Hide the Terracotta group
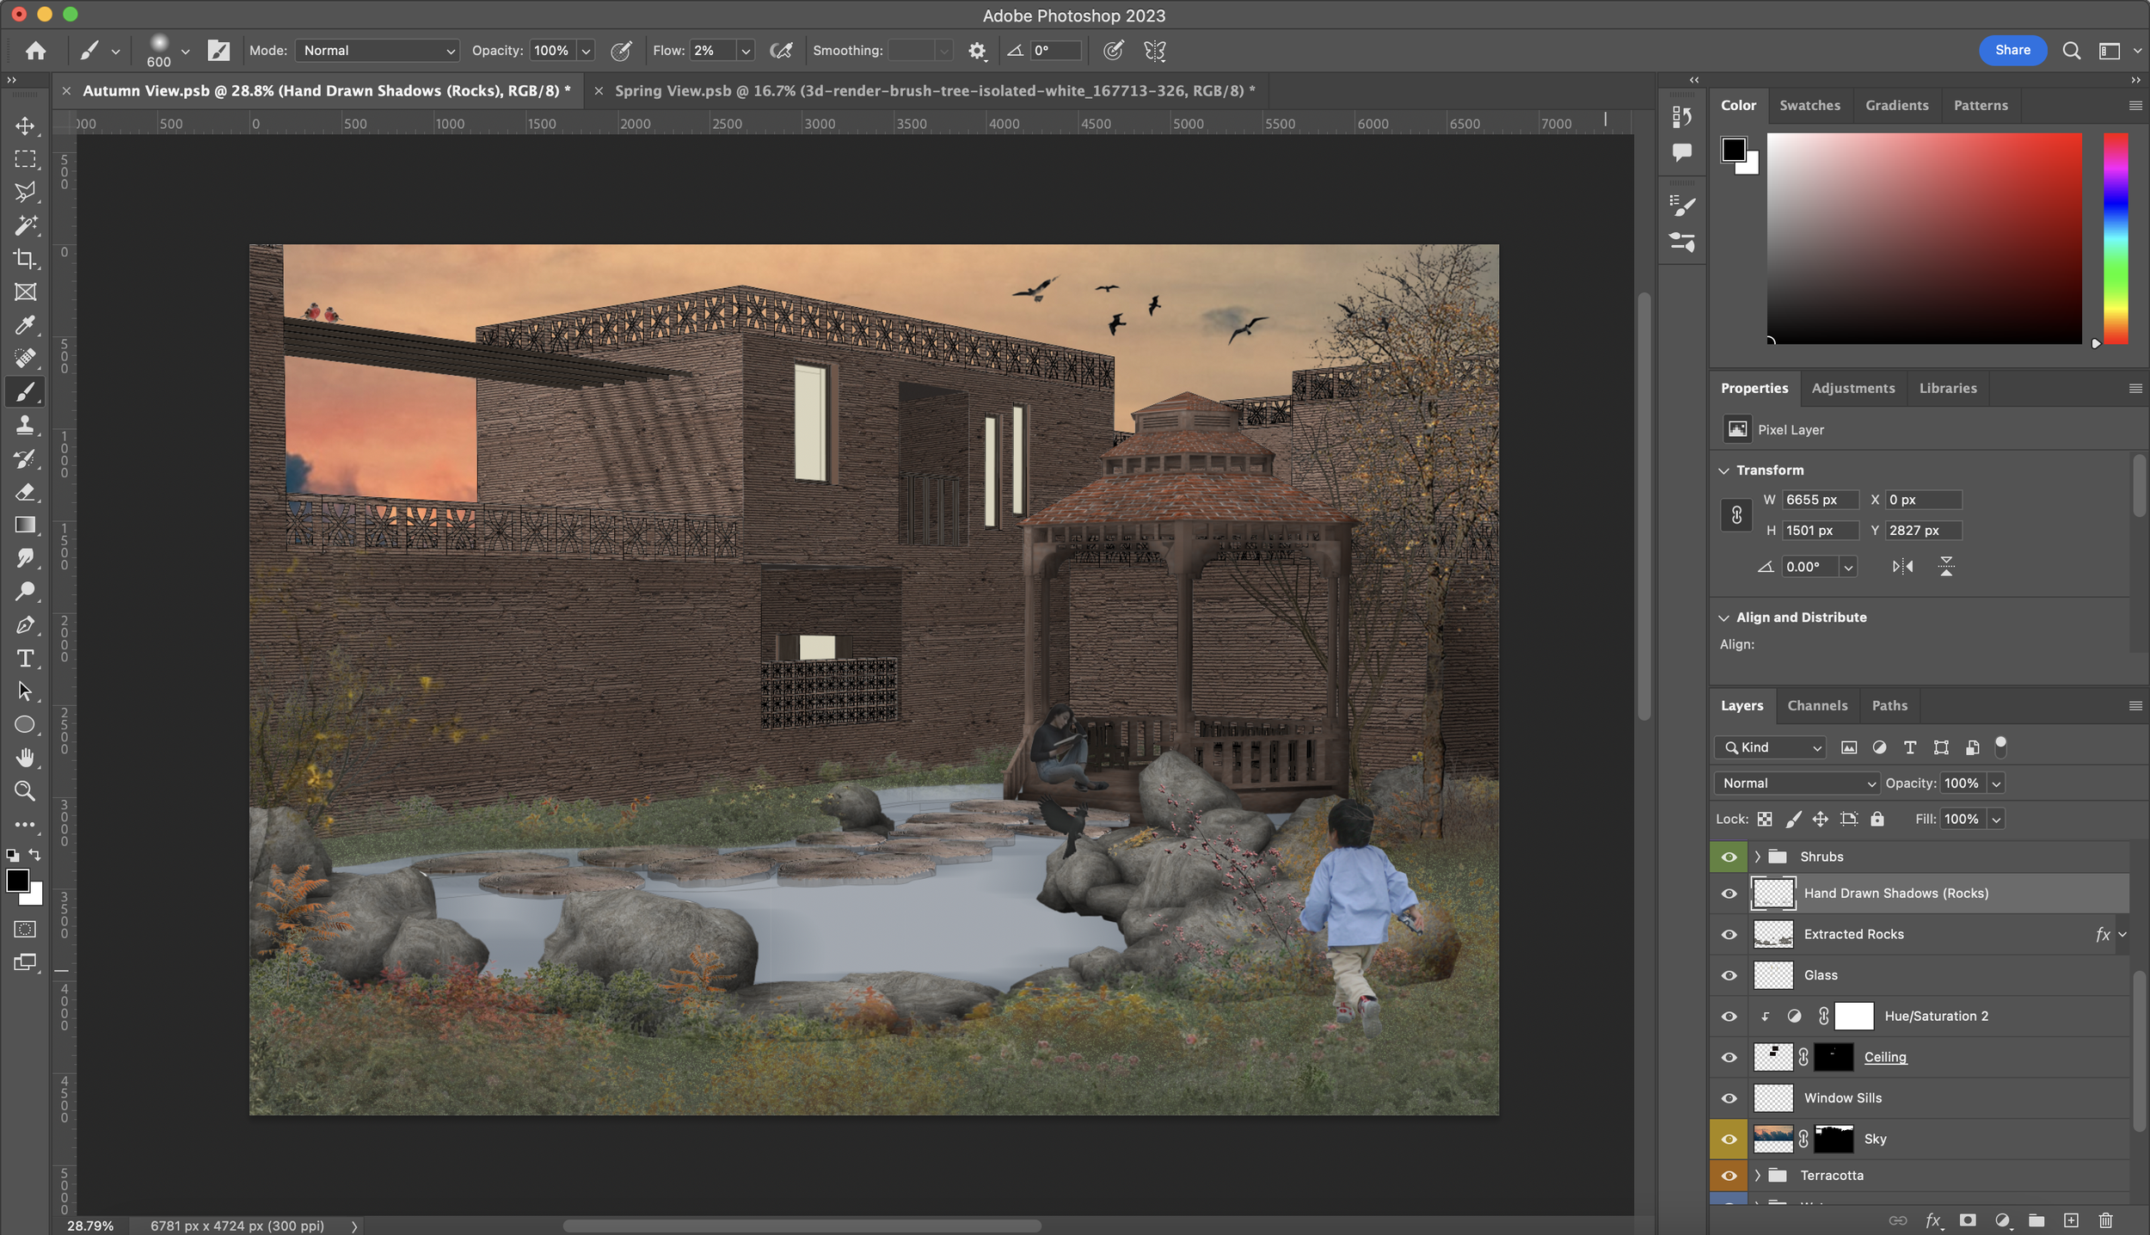Screen dimensions: 2150x1235 click(1729, 1176)
